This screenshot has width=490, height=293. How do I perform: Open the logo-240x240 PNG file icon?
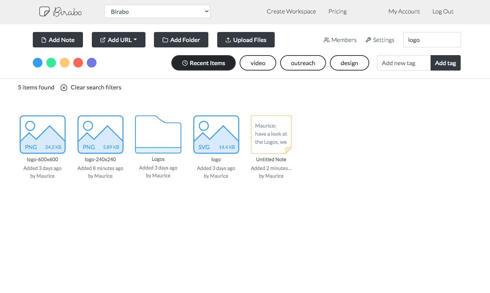point(100,135)
